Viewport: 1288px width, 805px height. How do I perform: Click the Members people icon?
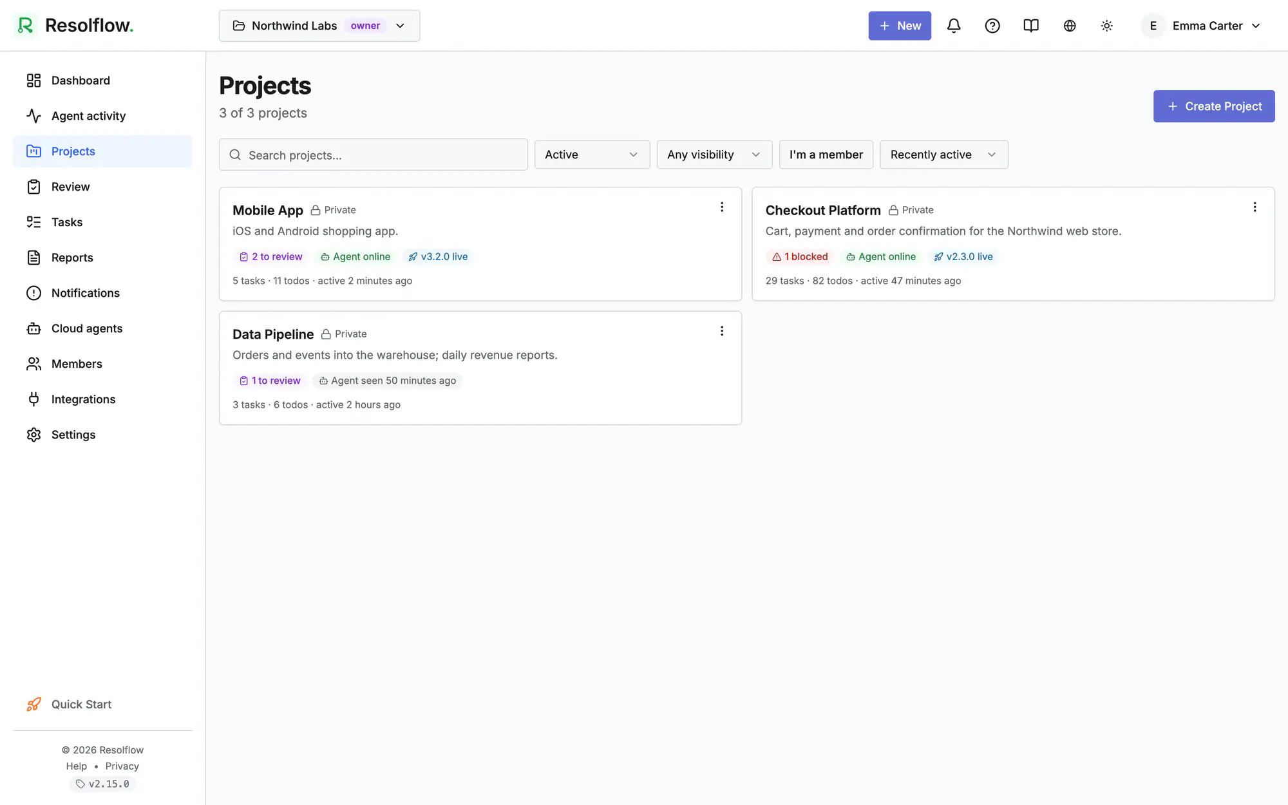coord(33,364)
